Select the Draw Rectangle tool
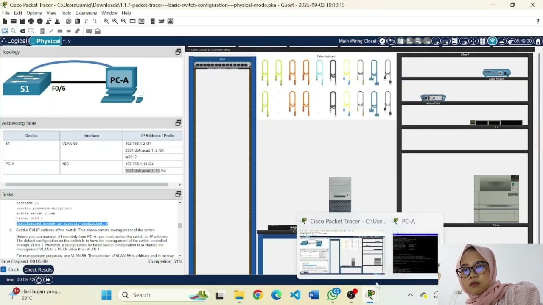Viewport: 543px width, 305px height. pos(60,31)
